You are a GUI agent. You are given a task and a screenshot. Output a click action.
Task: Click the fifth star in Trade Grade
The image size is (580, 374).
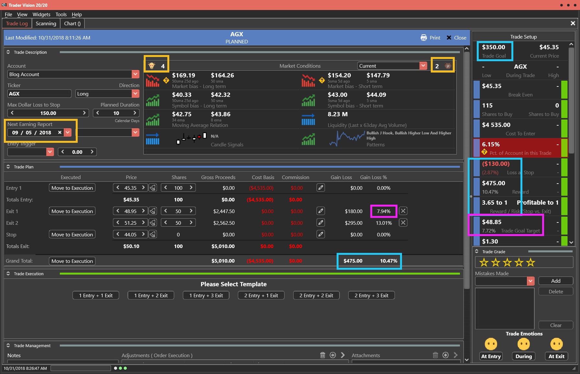click(x=530, y=262)
